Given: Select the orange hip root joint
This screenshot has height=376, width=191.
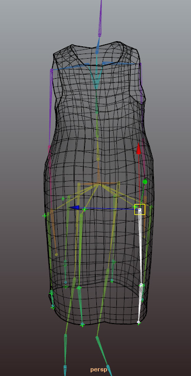Looking at the screenshot, I should click(98, 184).
